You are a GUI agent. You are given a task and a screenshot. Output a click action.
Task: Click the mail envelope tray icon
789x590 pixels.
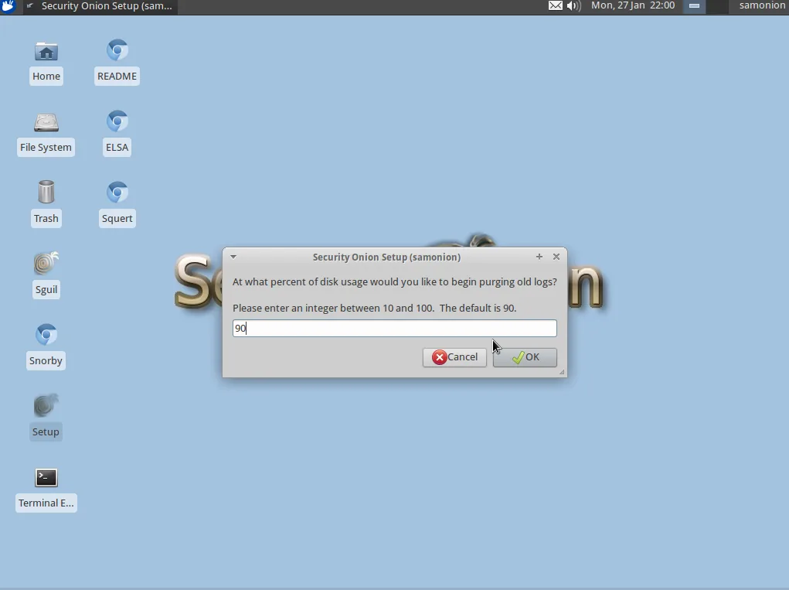click(x=555, y=6)
